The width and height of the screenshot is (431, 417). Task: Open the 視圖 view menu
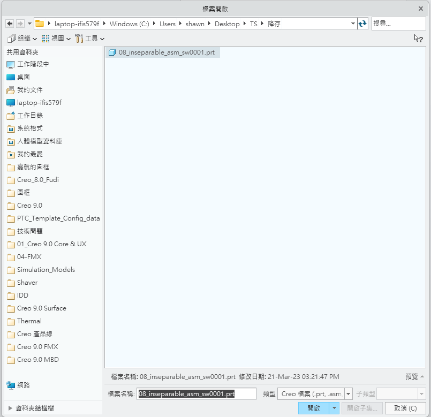[x=56, y=39]
